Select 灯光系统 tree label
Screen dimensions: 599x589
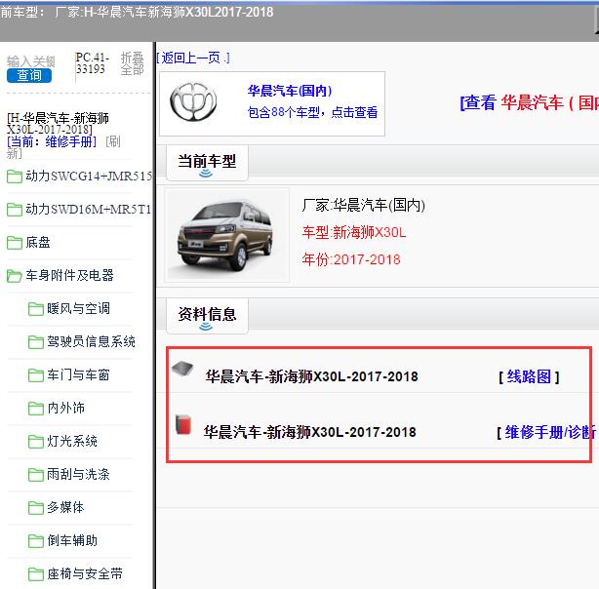pyautogui.click(x=72, y=441)
